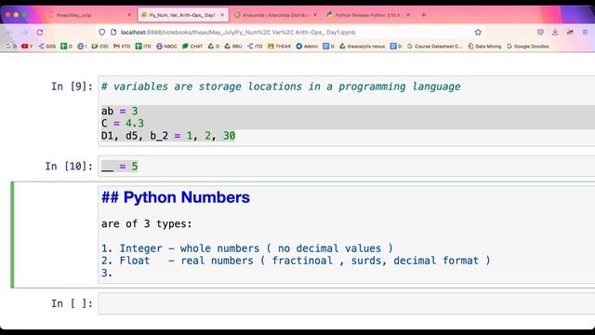Viewport: 595px width, 335px height.
Task: Click the variables comment line in cell 9
Action: (281, 87)
